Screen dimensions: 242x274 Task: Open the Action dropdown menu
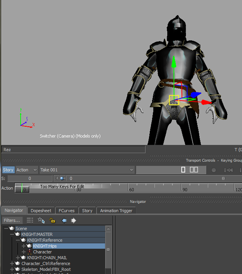coord(27,170)
